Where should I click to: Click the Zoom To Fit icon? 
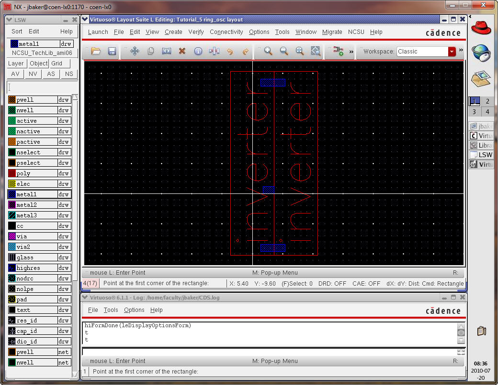pos(315,51)
